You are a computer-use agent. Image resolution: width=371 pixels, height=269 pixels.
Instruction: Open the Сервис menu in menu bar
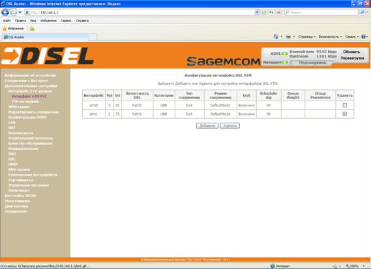coord(66,21)
